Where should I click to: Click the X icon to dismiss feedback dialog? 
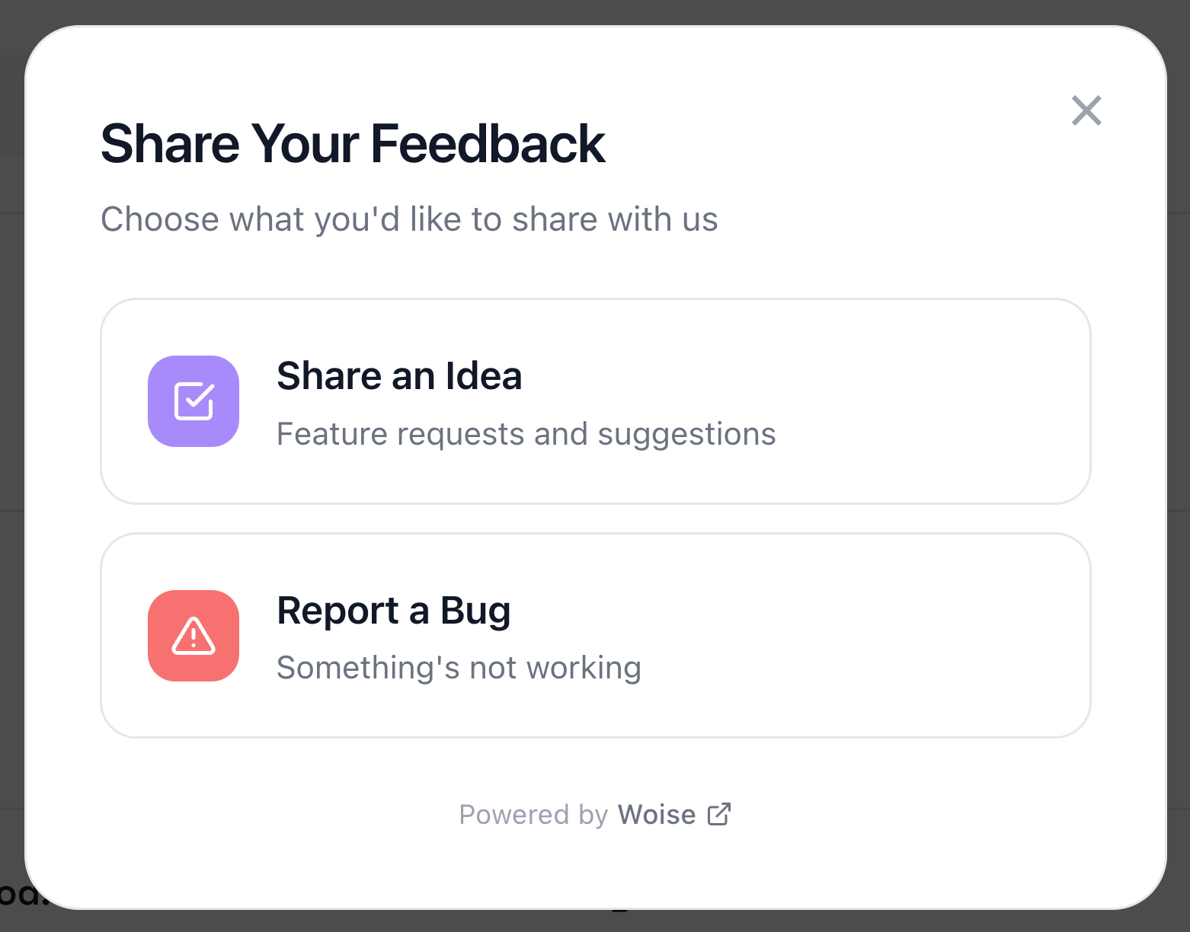(1086, 110)
